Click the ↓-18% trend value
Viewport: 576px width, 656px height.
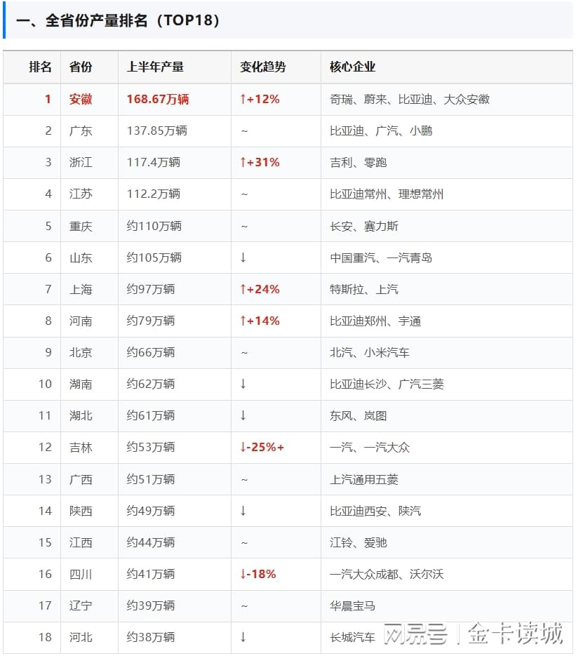click(258, 574)
